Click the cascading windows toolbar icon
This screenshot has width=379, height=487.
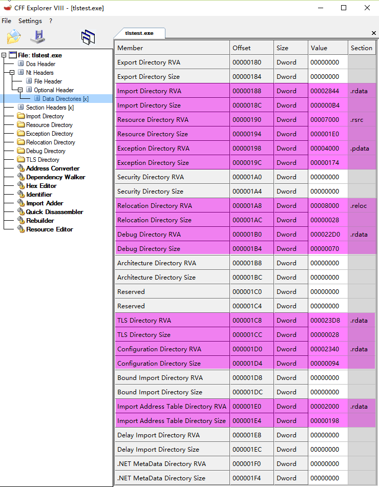88,37
